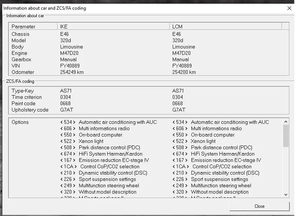The width and height of the screenshot is (295, 216).
Task: Select LCM option 249 Multifunction steering wheel
Action: [212, 186]
